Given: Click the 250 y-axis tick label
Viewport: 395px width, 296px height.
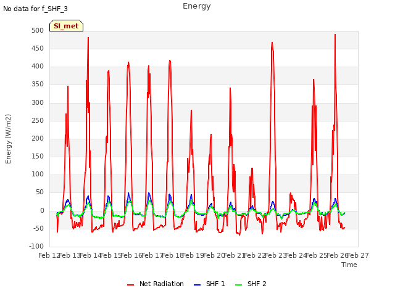Looking at the screenshot, I should pyautogui.click(x=38, y=120).
